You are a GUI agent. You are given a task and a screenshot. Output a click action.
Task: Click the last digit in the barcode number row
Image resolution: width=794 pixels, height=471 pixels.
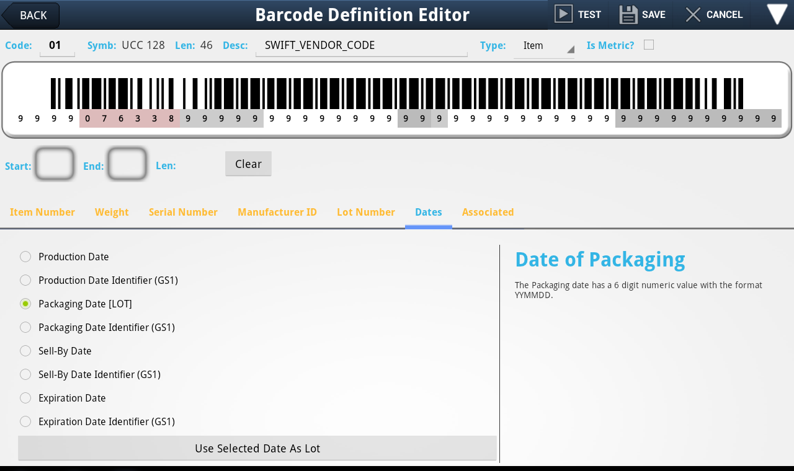pos(774,118)
